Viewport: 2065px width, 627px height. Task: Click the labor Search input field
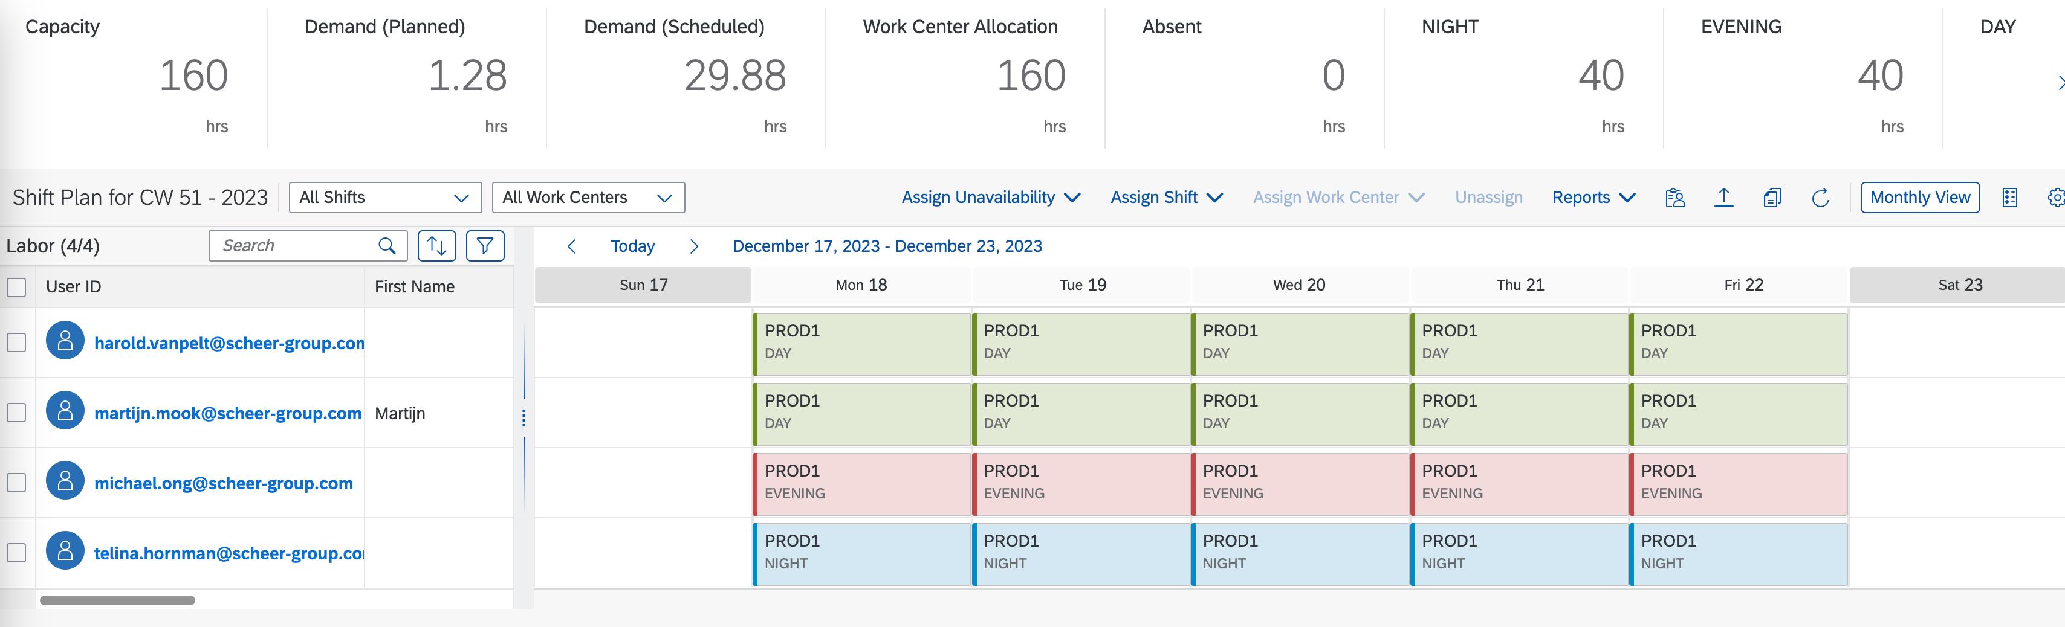[x=293, y=246]
